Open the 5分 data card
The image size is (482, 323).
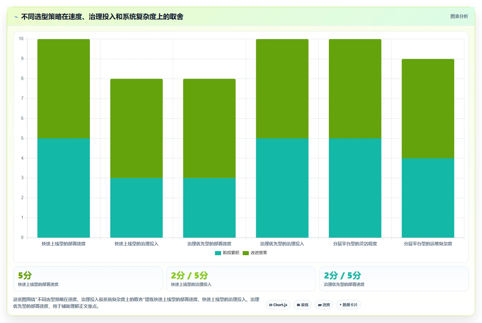tap(88, 279)
